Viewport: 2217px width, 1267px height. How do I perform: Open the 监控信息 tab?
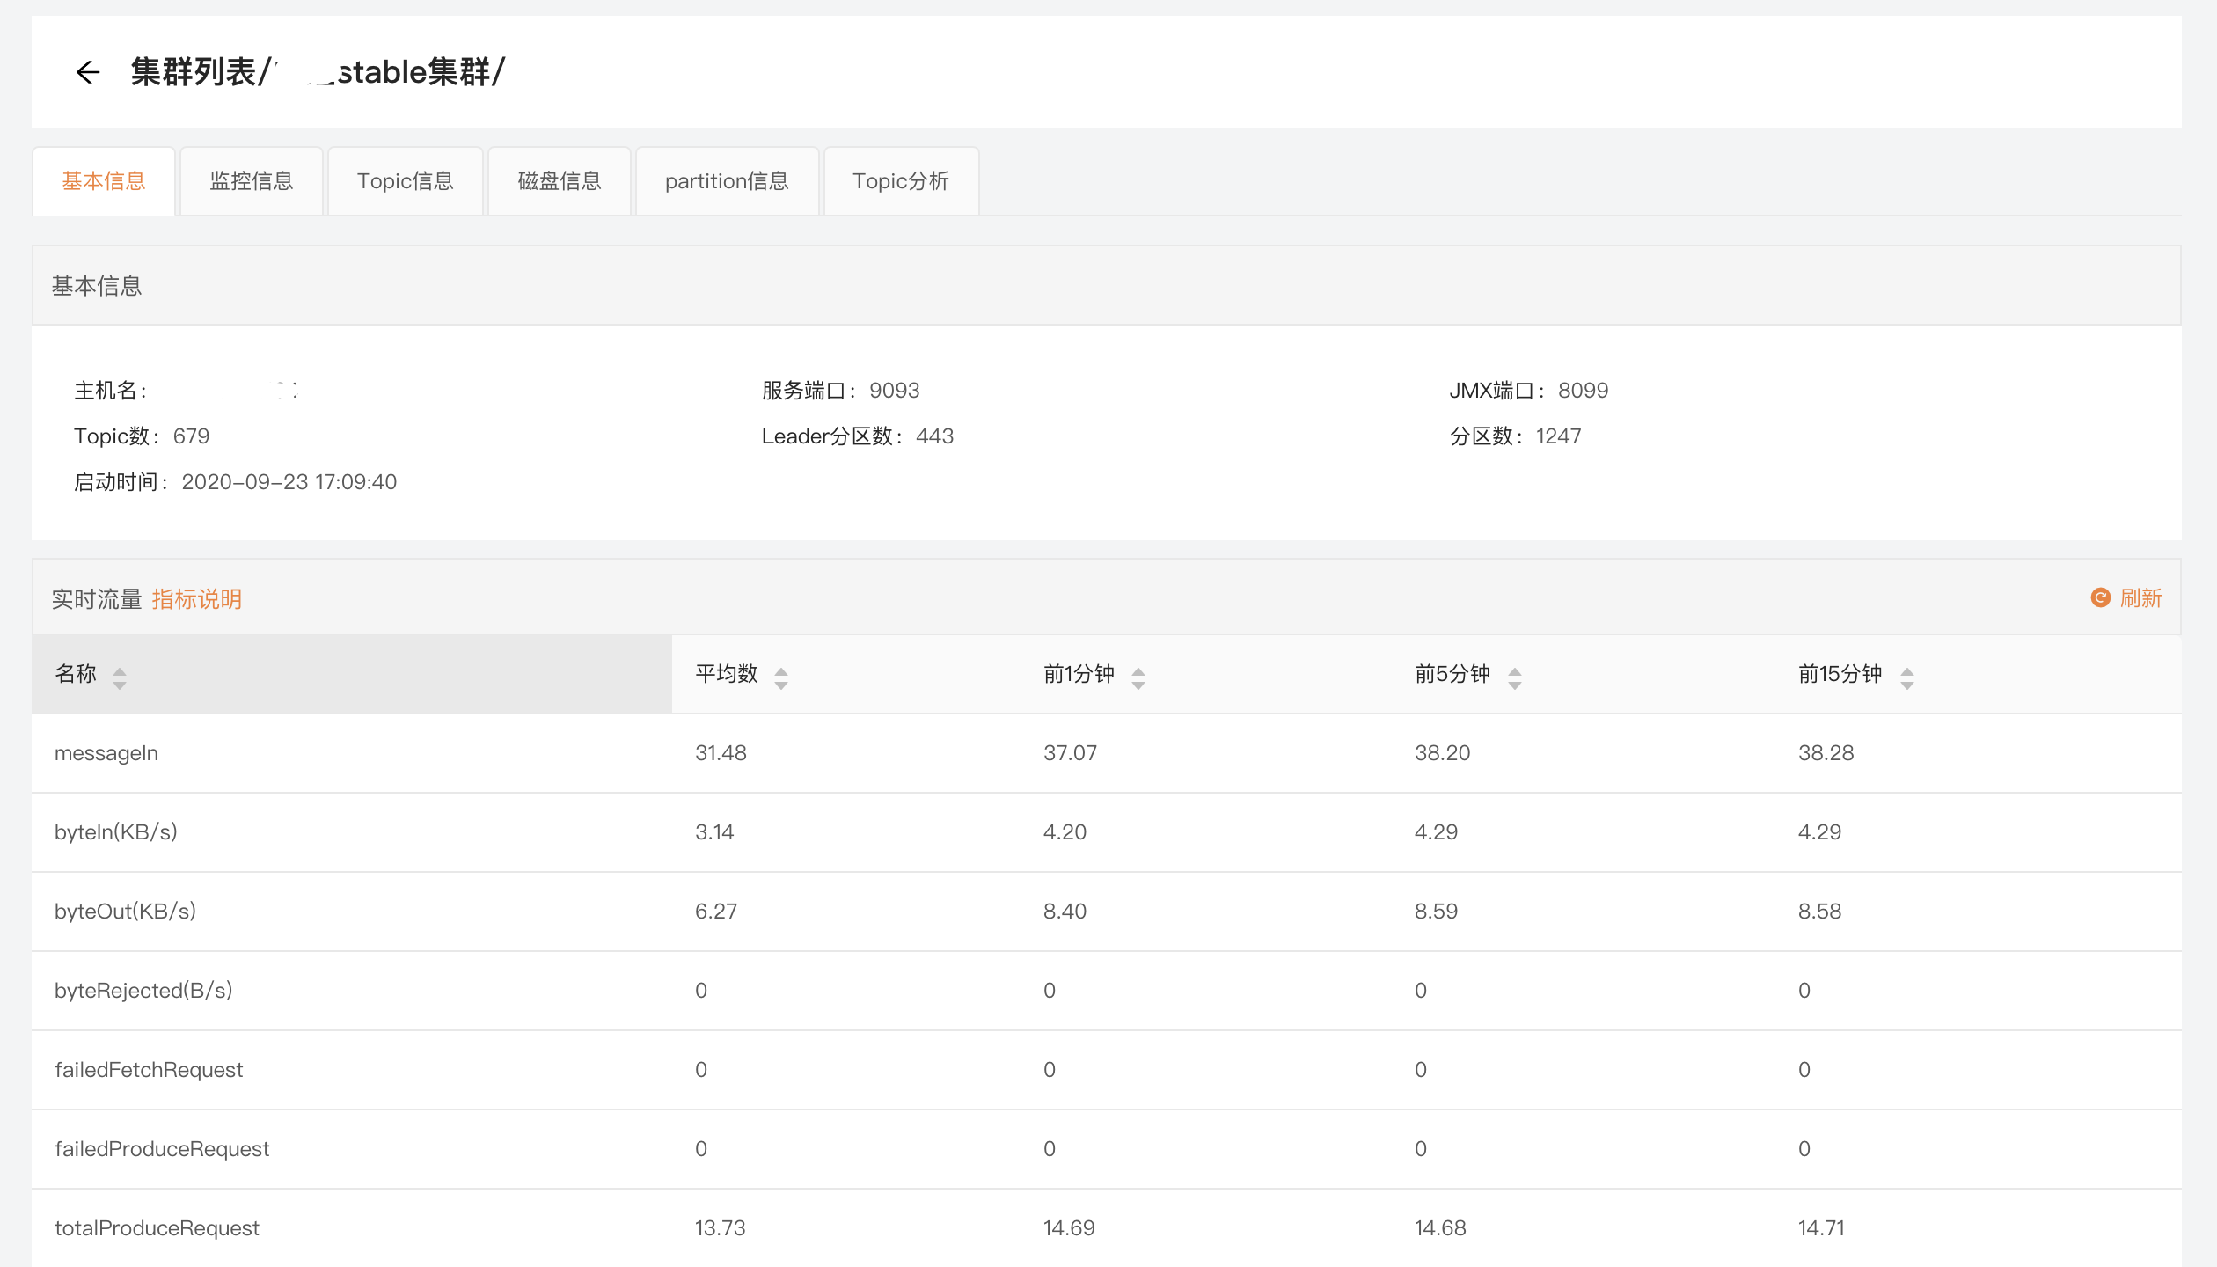pos(251,181)
